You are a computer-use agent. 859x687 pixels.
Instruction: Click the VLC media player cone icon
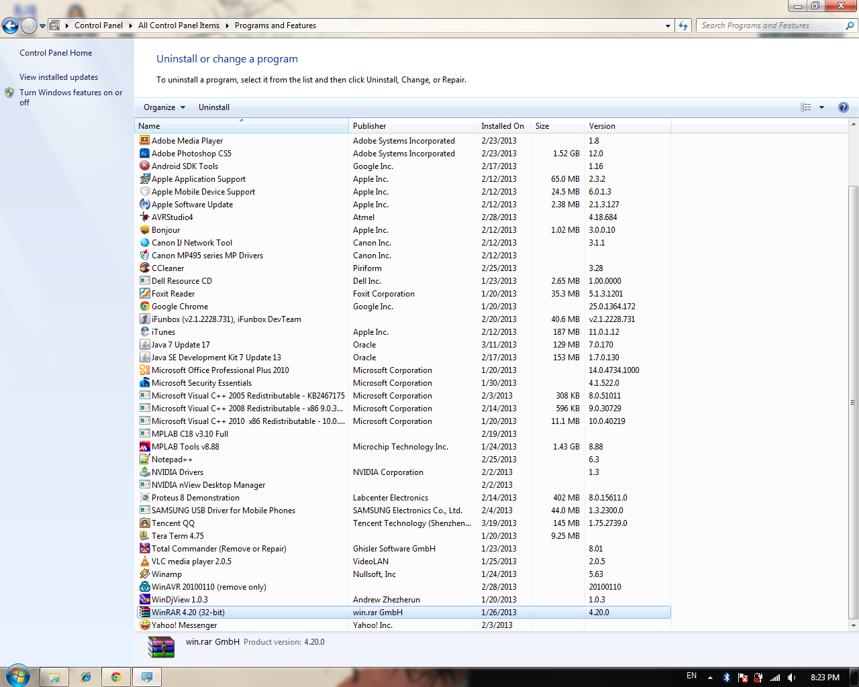click(144, 562)
